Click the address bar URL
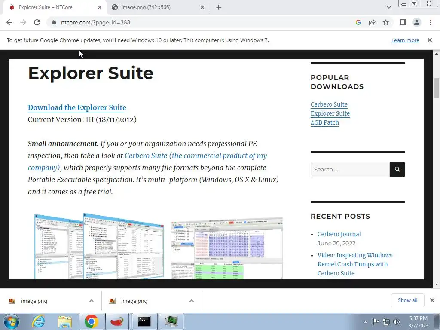 (95, 22)
